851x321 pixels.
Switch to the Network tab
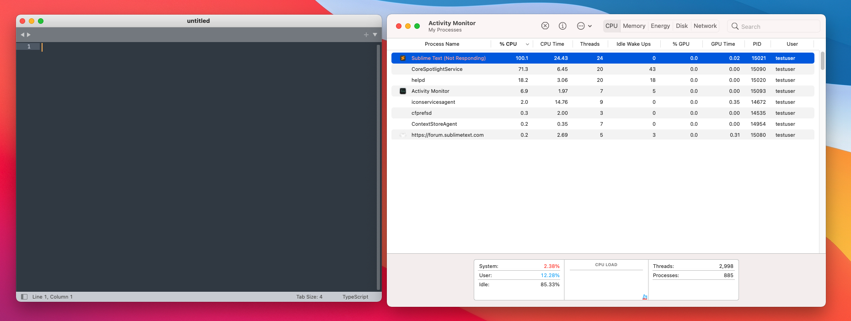(x=705, y=26)
